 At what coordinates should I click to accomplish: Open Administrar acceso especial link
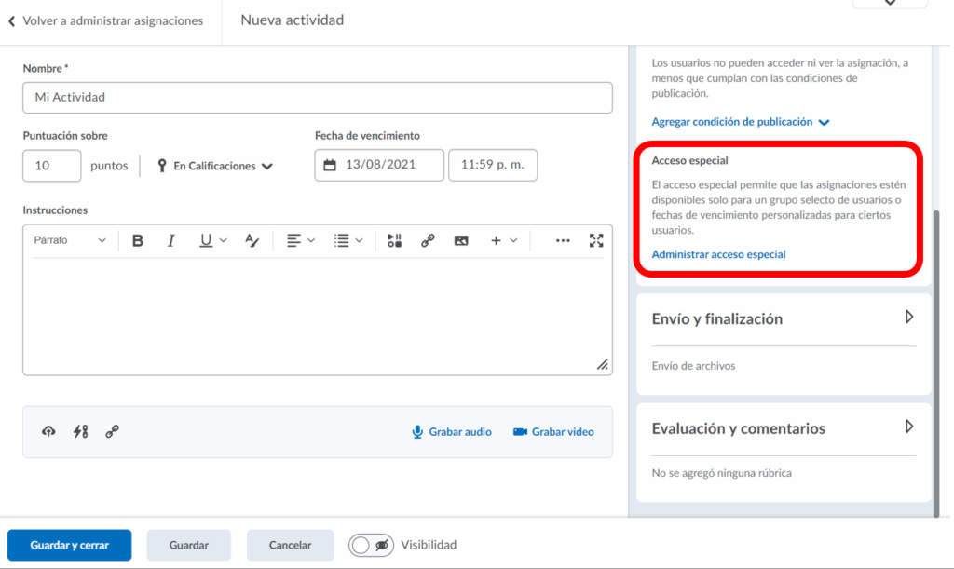[718, 254]
